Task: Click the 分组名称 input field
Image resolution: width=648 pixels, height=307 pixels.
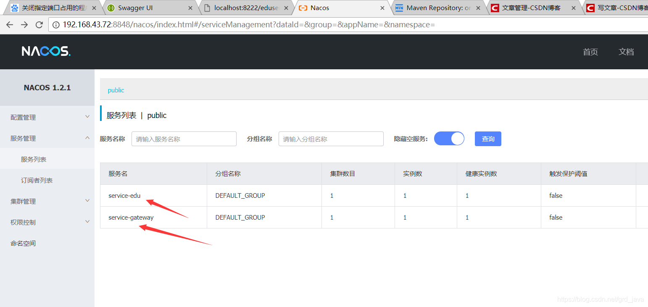Action: point(331,139)
